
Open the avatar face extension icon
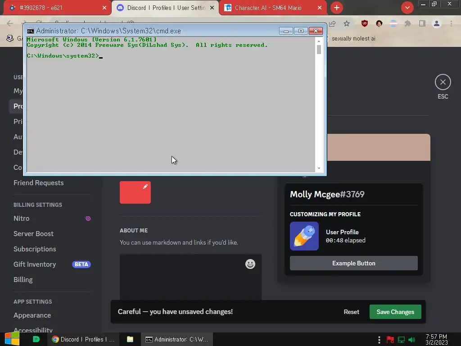[x=379, y=23]
